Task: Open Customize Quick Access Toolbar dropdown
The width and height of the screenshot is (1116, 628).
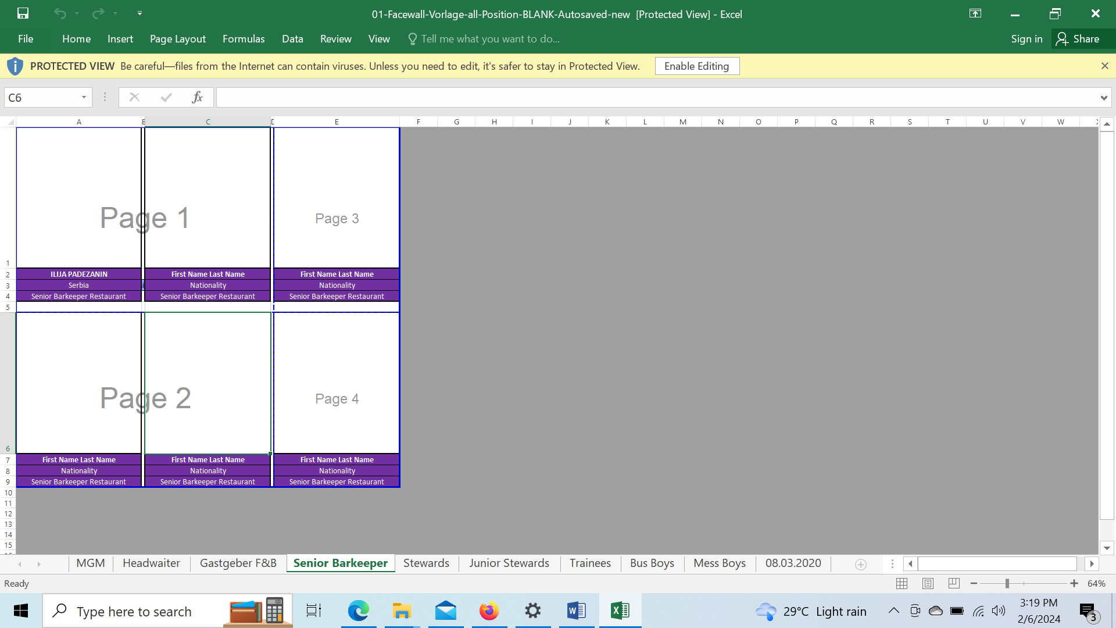Action: [x=139, y=13]
